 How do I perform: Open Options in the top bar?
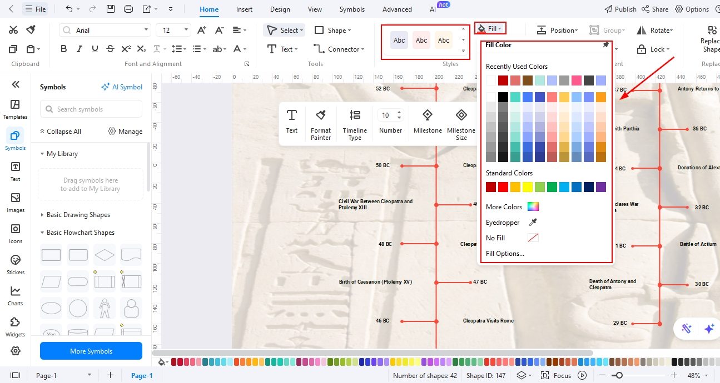click(692, 9)
